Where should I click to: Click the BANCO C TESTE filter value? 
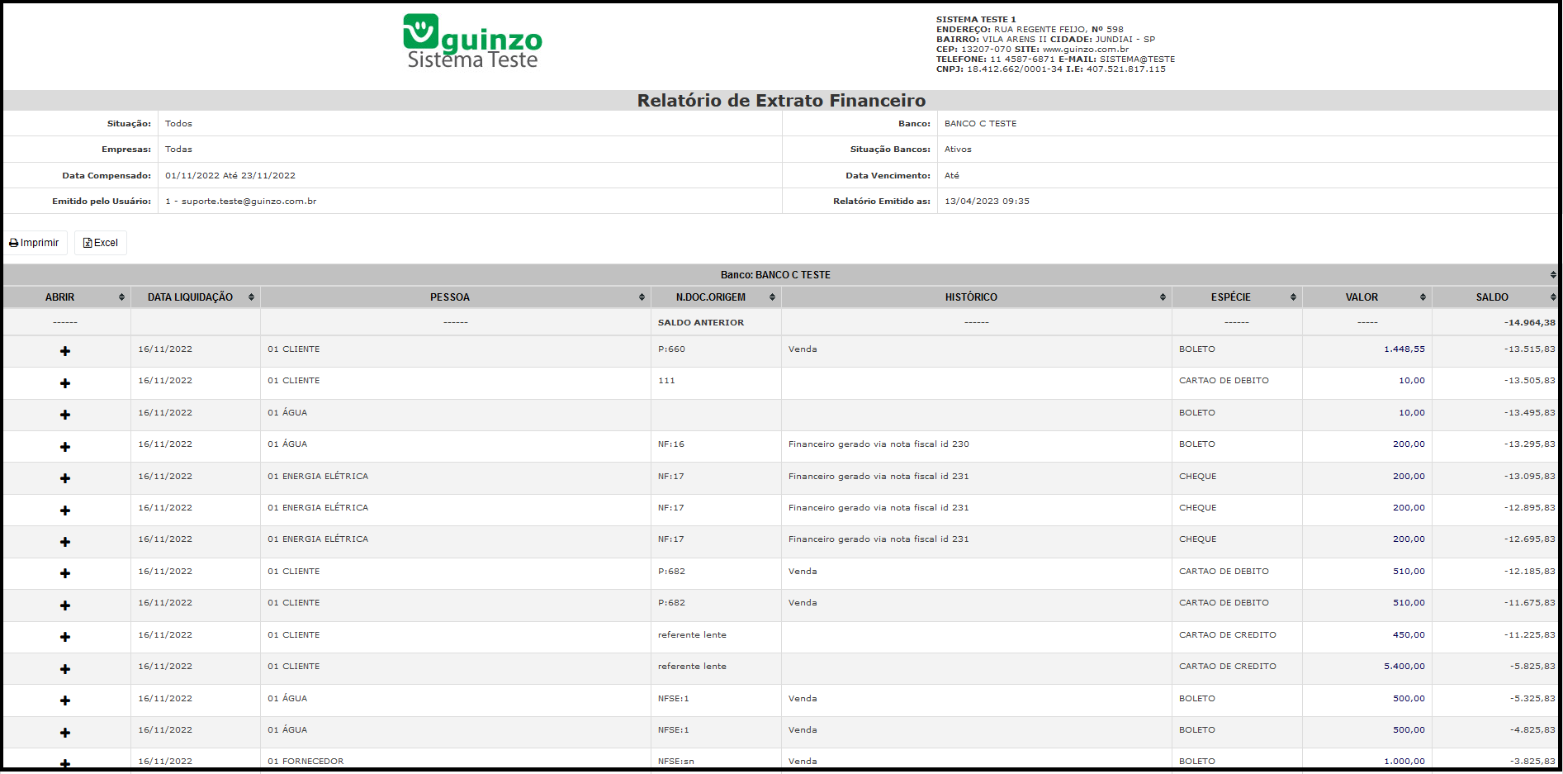coord(980,124)
